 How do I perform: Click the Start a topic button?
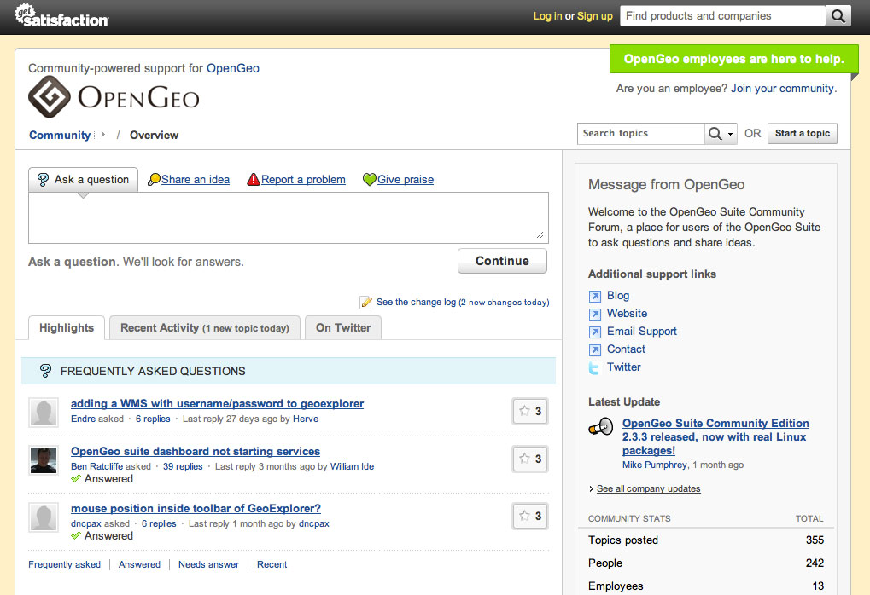[802, 134]
